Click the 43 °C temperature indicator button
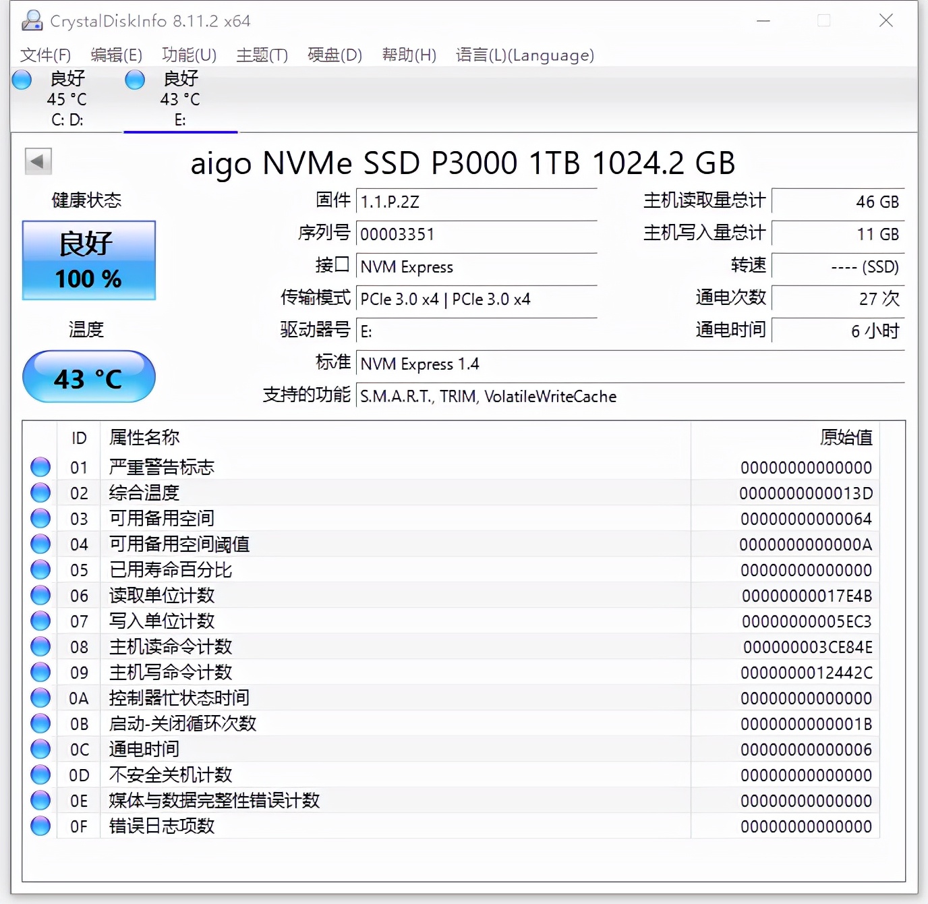The image size is (928, 904). [88, 377]
